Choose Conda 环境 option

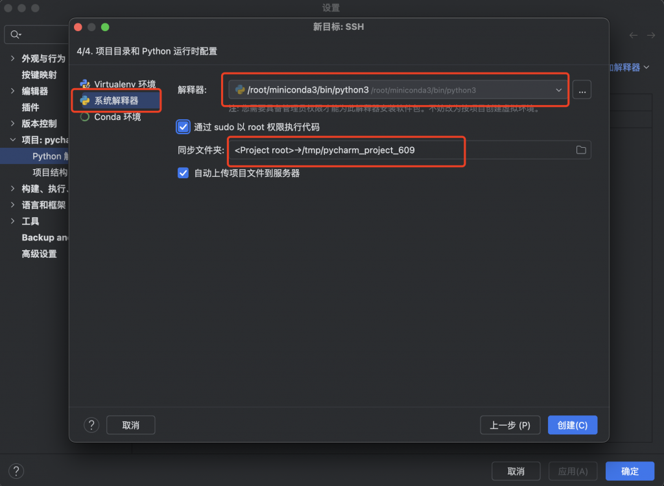coord(111,117)
